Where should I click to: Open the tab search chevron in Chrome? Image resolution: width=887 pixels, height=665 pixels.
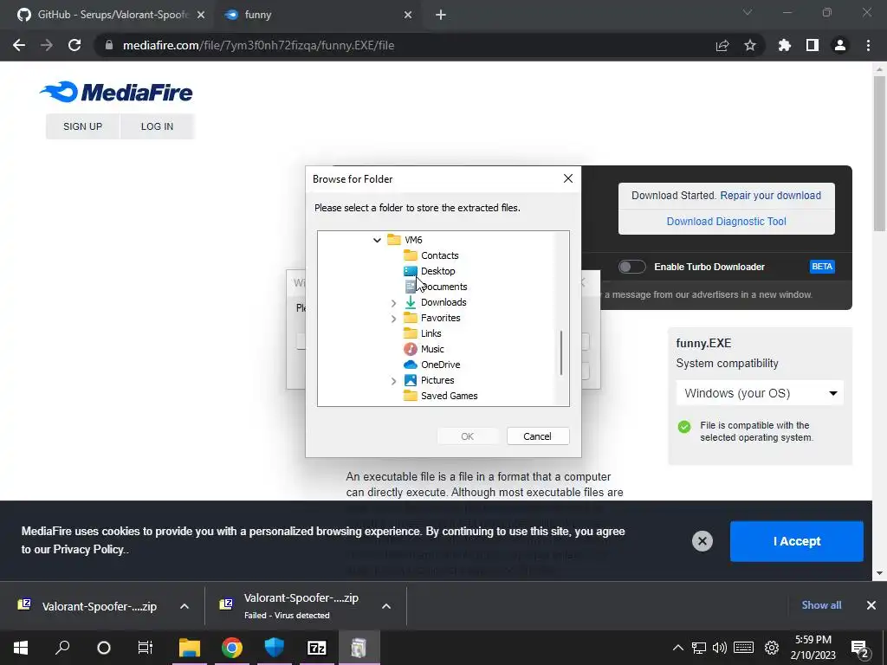(x=748, y=12)
